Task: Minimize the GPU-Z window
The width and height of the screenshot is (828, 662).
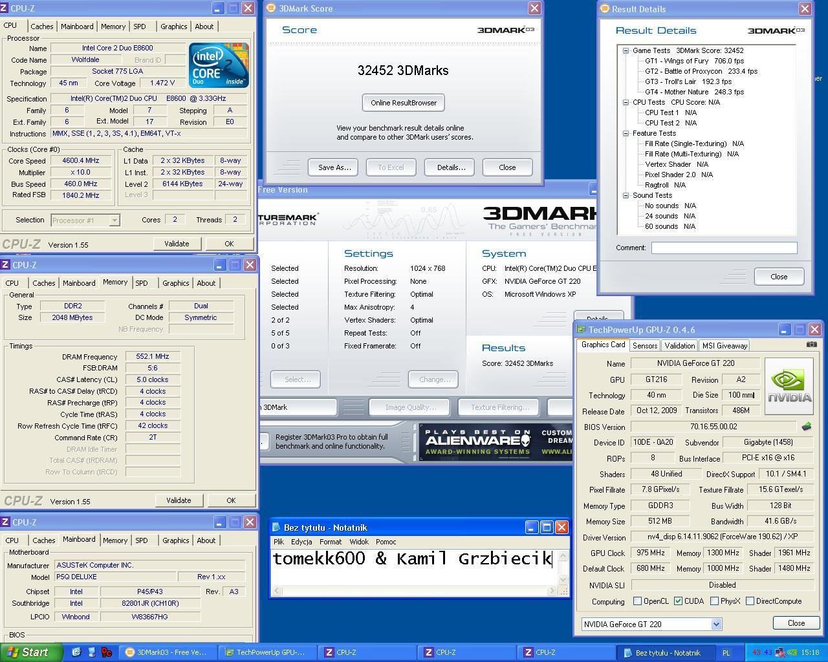Action: tap(783, 330)
